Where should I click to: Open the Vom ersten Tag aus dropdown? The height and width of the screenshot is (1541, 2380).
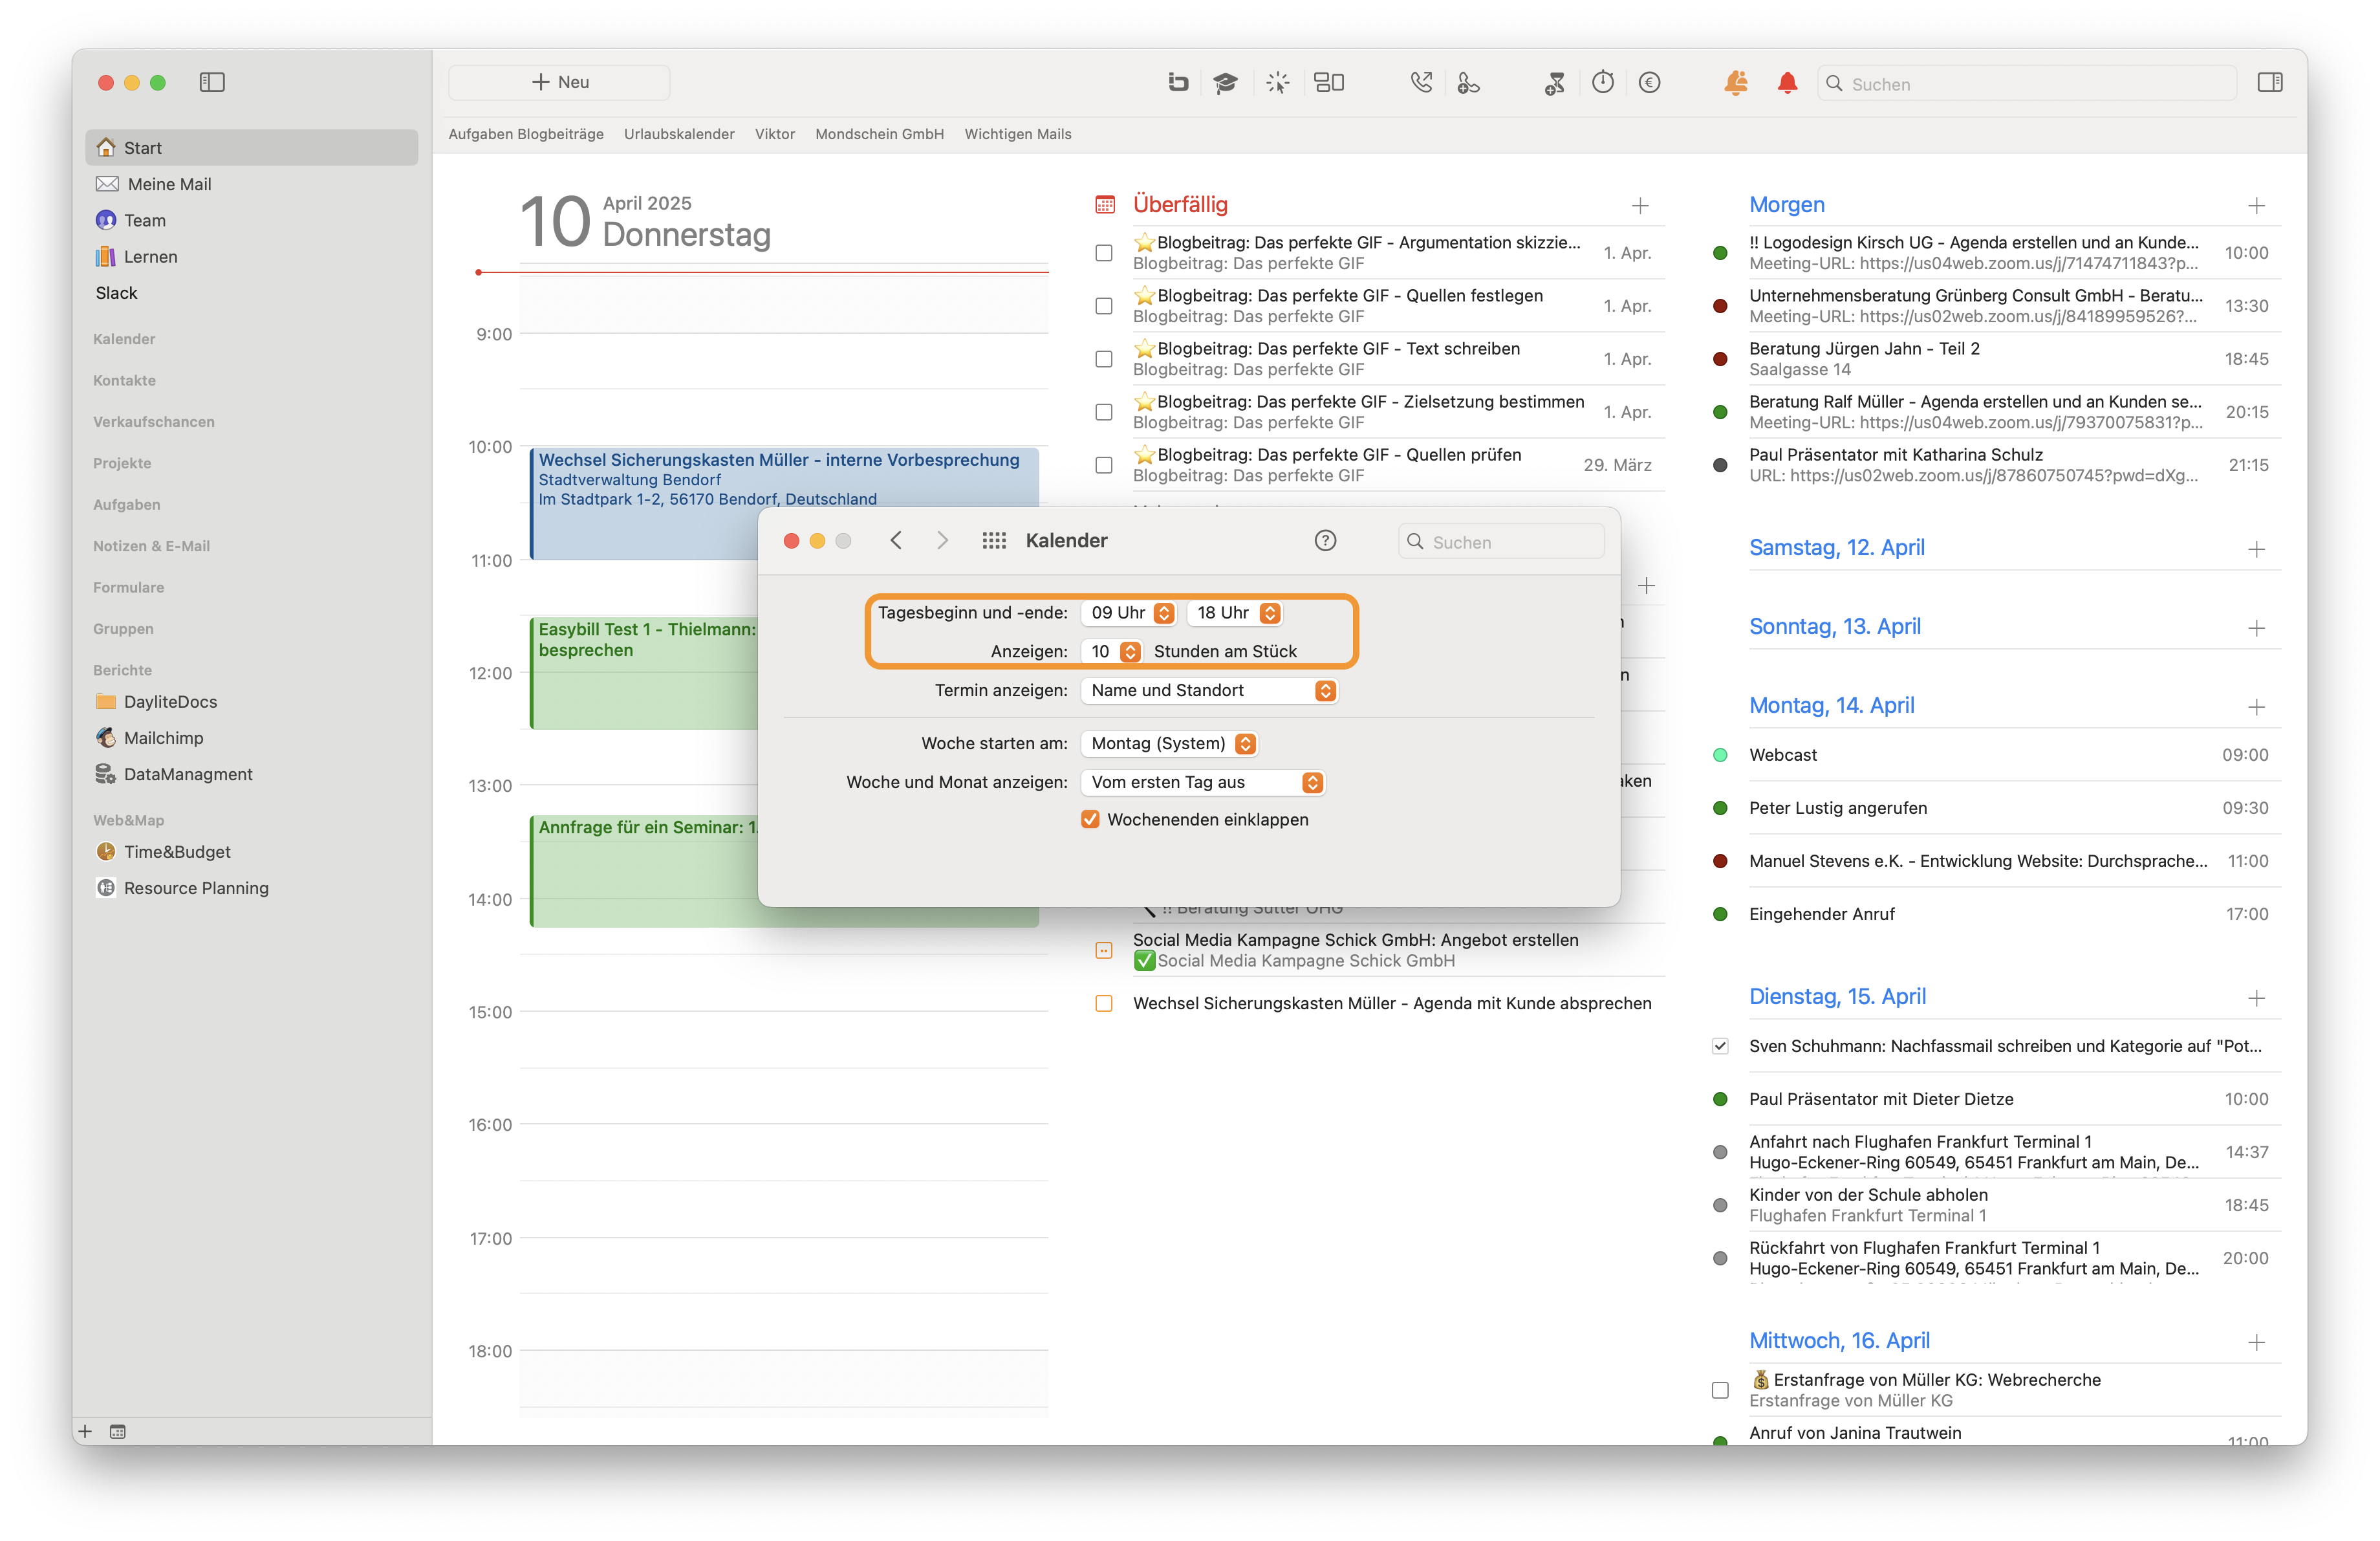(x=1203, y=782)
